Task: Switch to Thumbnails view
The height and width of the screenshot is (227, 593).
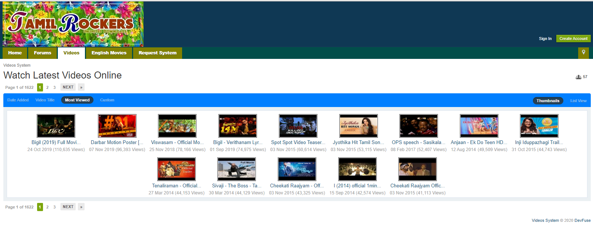Action: coord(548,101)
